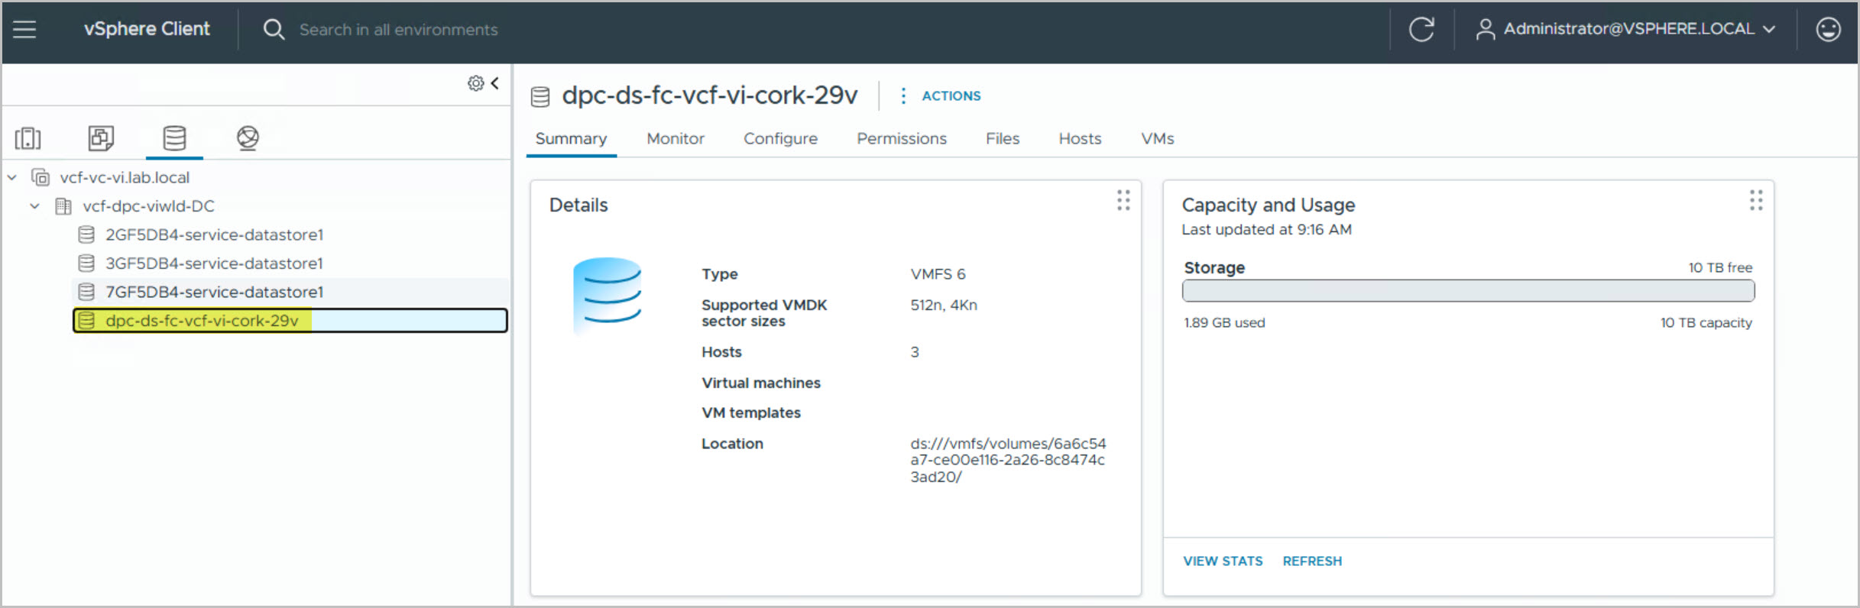The height and width of the screenshot is (608, 1860).
Task: Collapse the navigation sidebar
Action: click(x=495, y=82)
